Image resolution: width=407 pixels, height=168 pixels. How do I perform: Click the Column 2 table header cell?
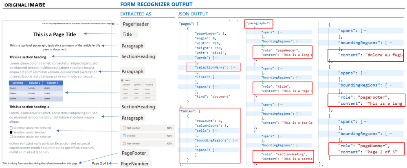(x=35, y=83)
